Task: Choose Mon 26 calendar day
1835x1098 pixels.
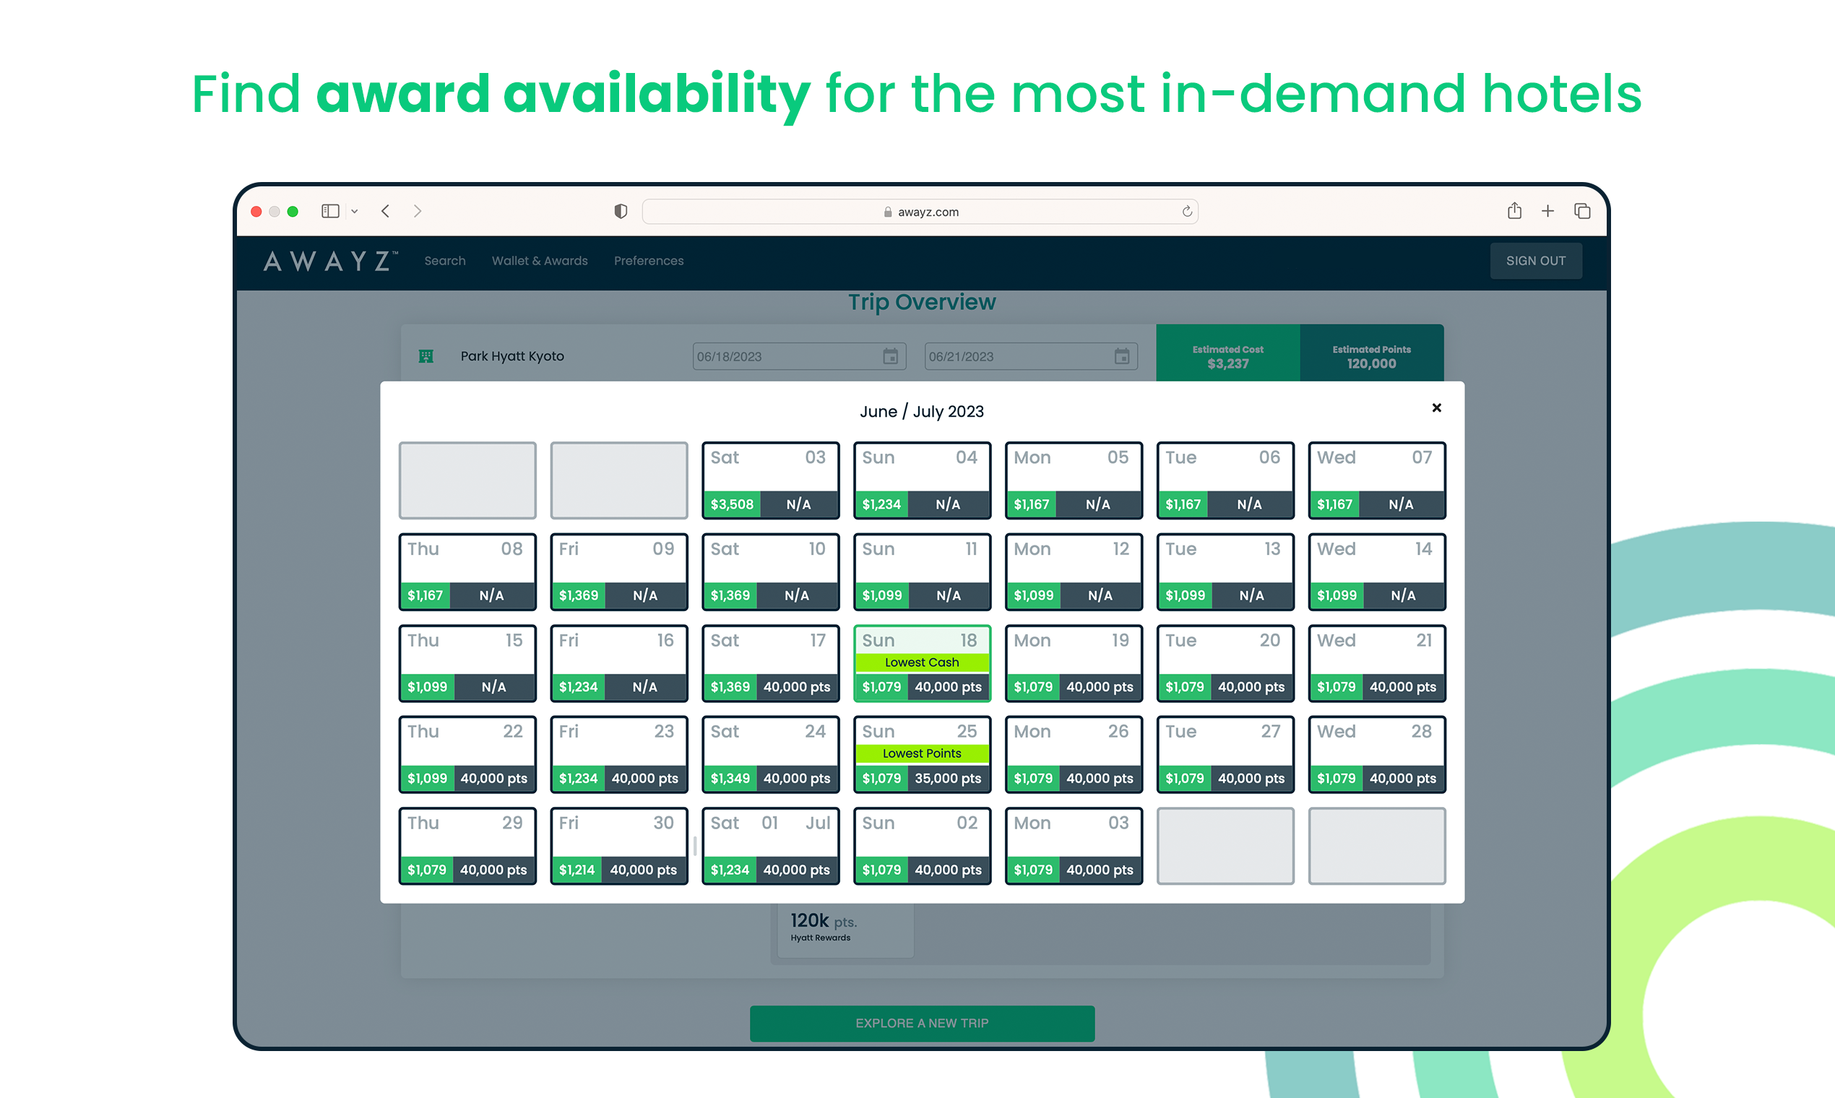Action: point(1074,755)
